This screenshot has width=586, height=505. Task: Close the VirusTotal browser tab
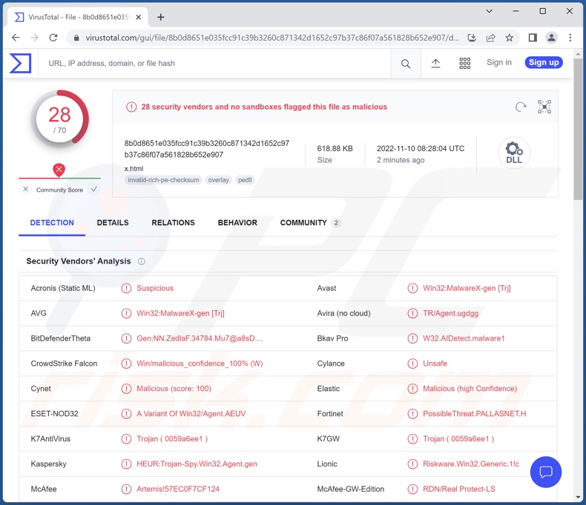click(138, 17)
